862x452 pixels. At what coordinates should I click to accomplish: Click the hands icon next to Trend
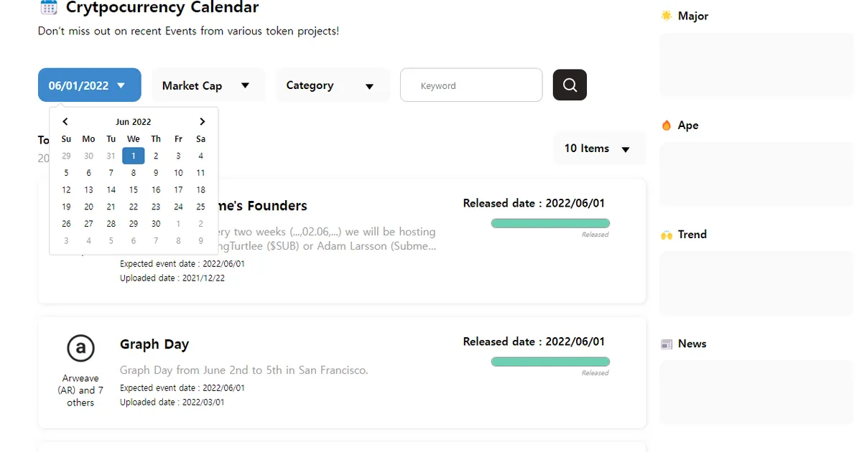coord(667,235)
